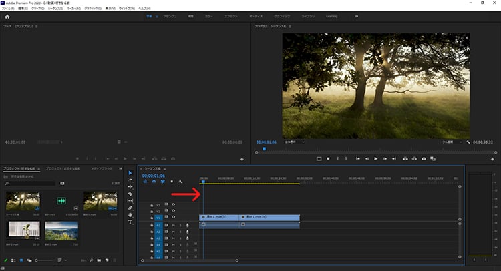Screen dimensions: 501x271
Task: Click the Extract button in the Program monitor
Action: click(414, 159)
